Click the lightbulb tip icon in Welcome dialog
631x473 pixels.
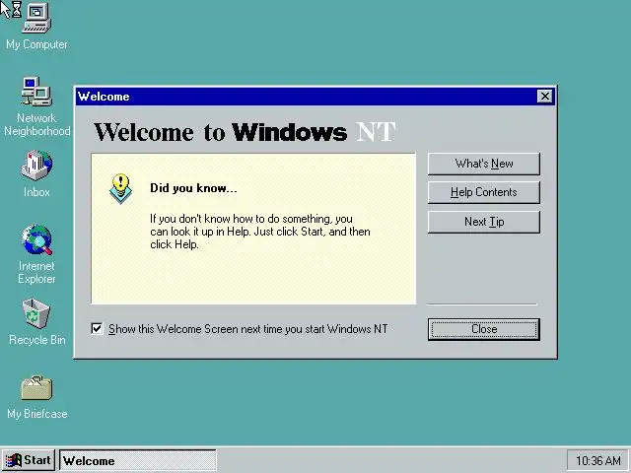(x=120, y=188)
